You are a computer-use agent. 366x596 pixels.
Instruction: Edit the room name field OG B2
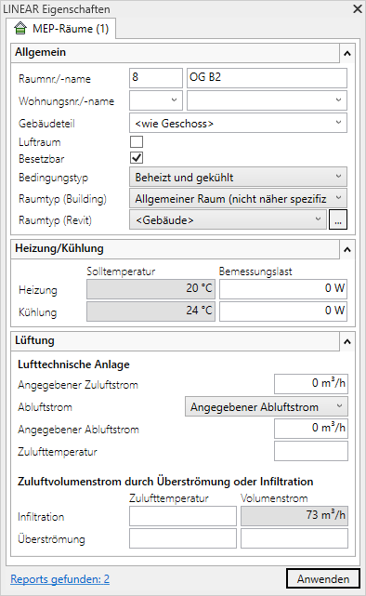267,78
